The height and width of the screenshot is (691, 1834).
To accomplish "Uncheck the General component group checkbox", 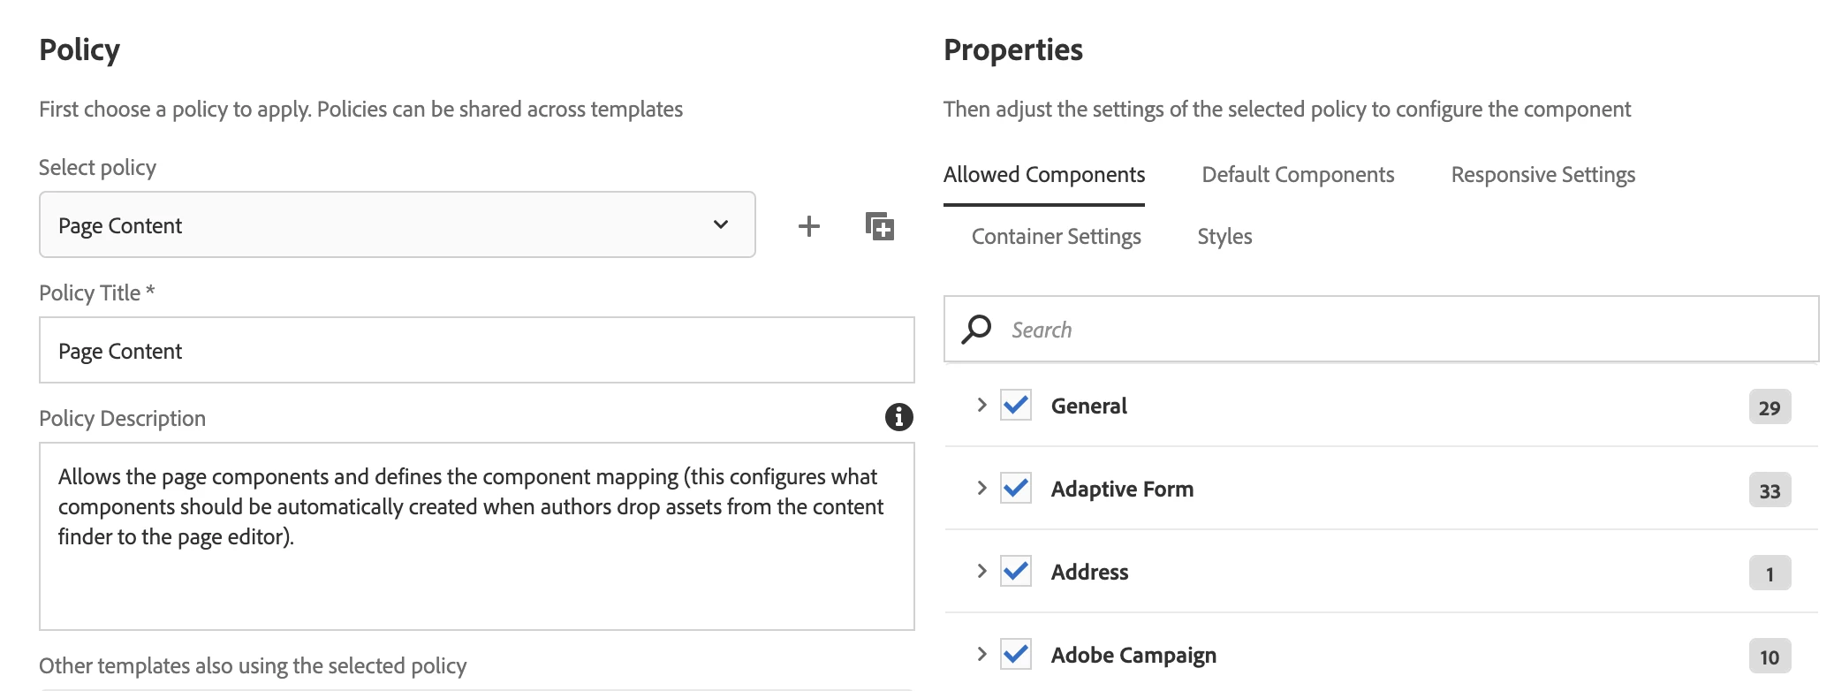I will [x=1016, y=406].
